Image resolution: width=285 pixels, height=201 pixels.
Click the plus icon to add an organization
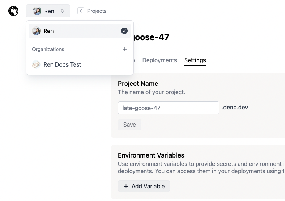tap(124, 49)
